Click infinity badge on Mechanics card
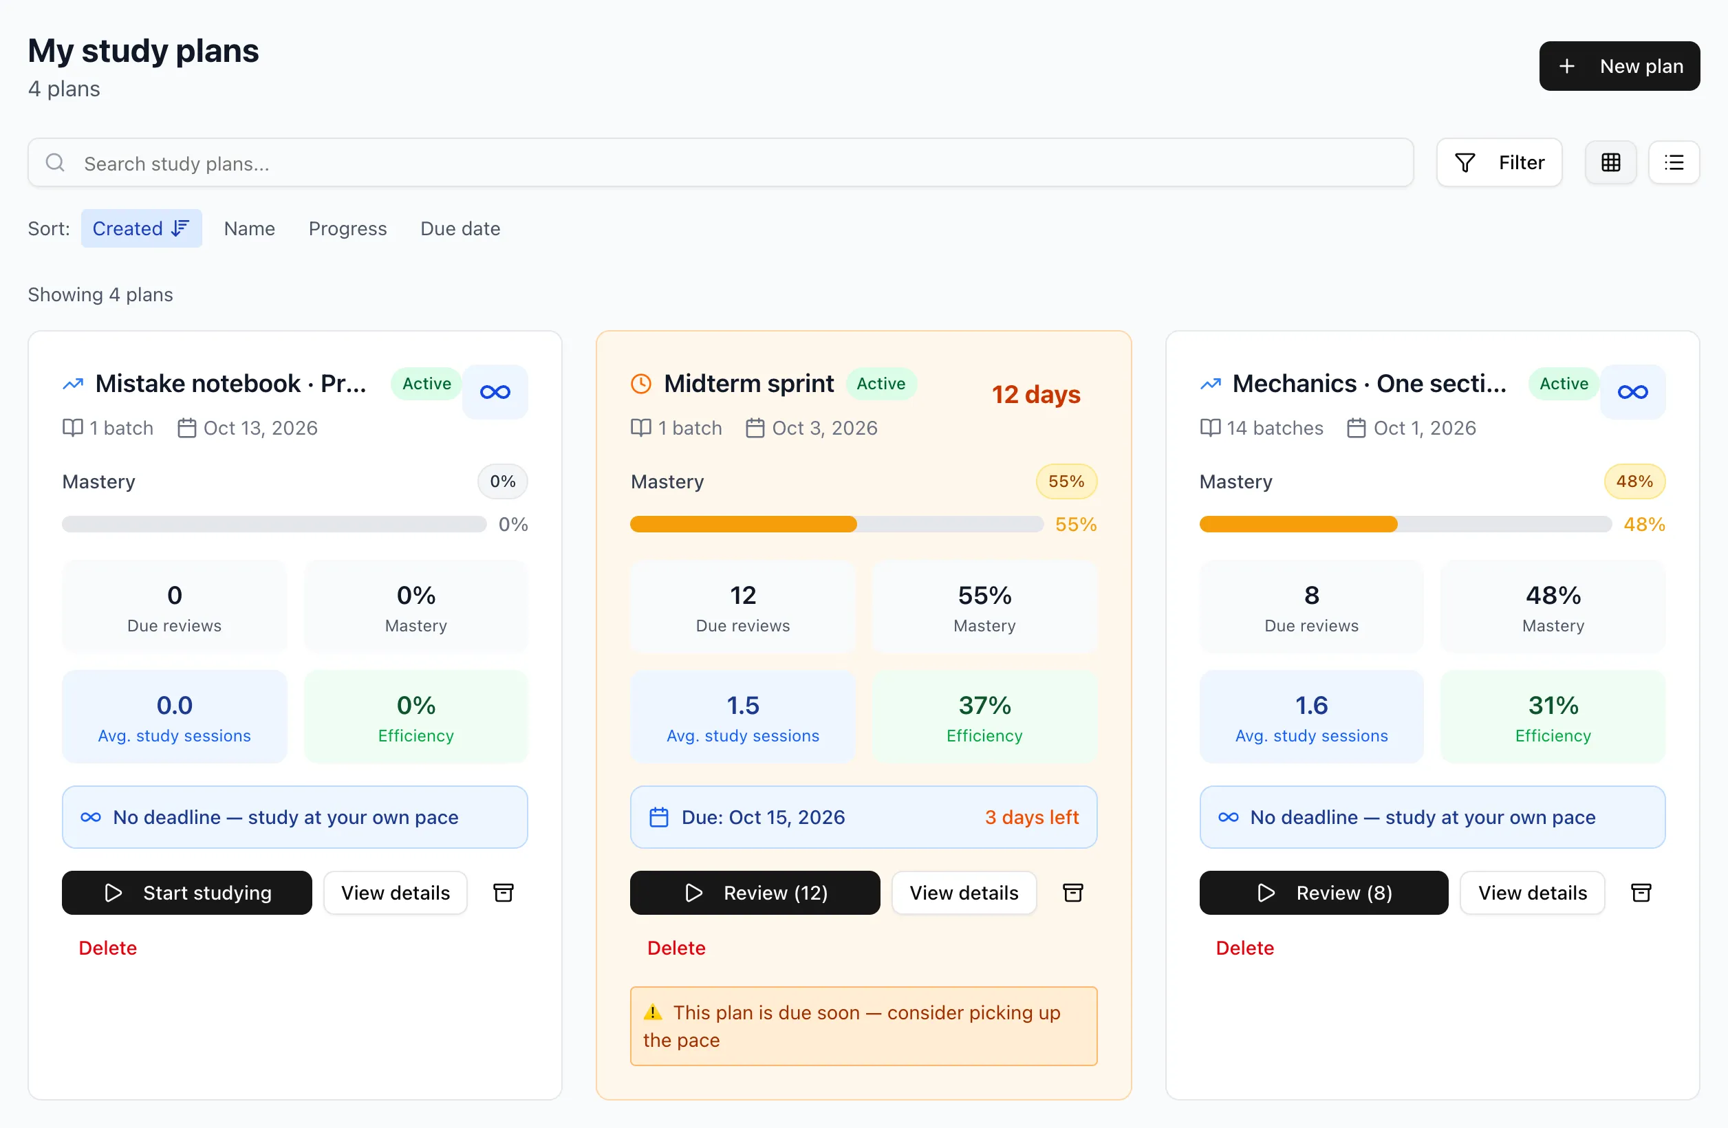The image size is (1728, 1128). pos(1632,392)
